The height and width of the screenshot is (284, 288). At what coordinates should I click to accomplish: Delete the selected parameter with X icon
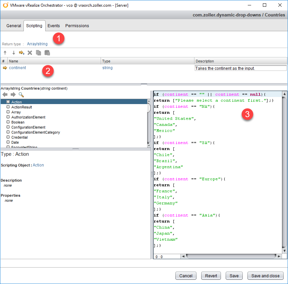[x=30, y=53]
